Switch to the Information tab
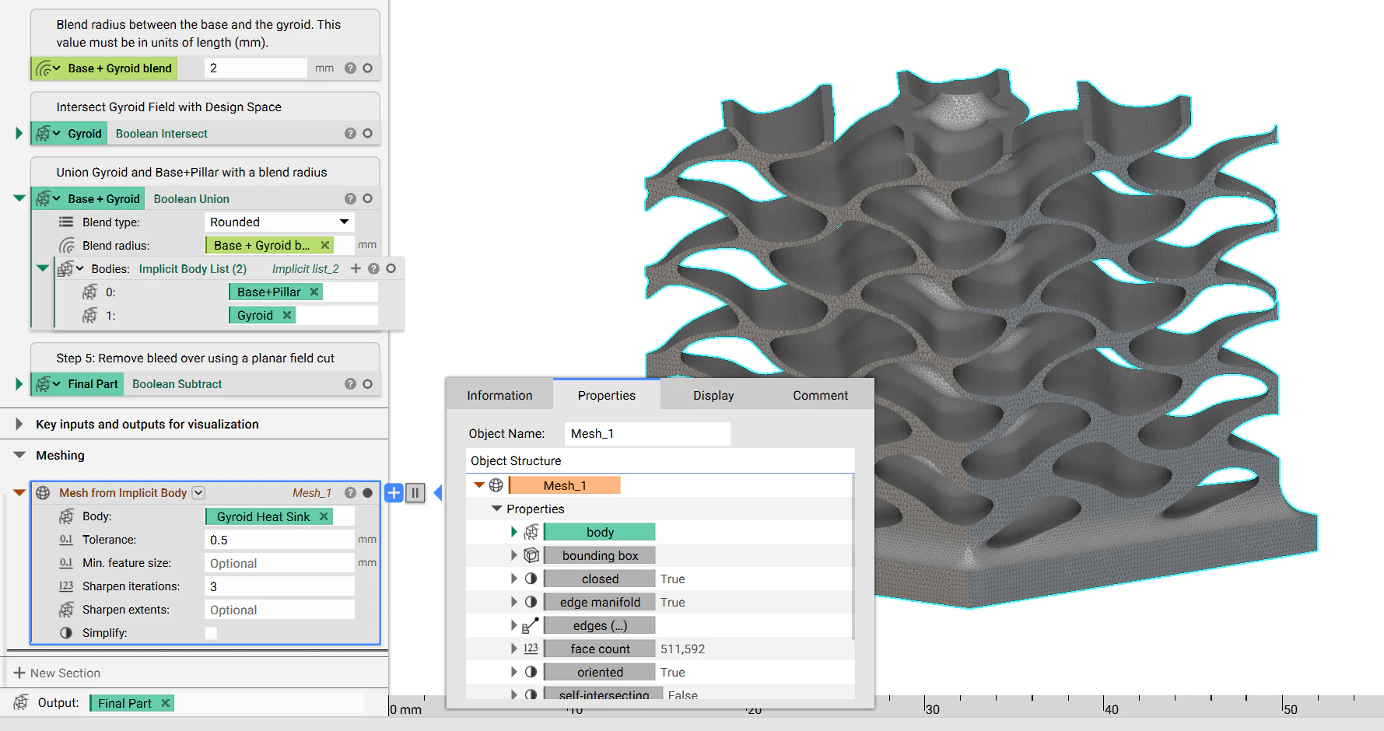Viewport: 1384px width, 731px height. click(499, 395)
